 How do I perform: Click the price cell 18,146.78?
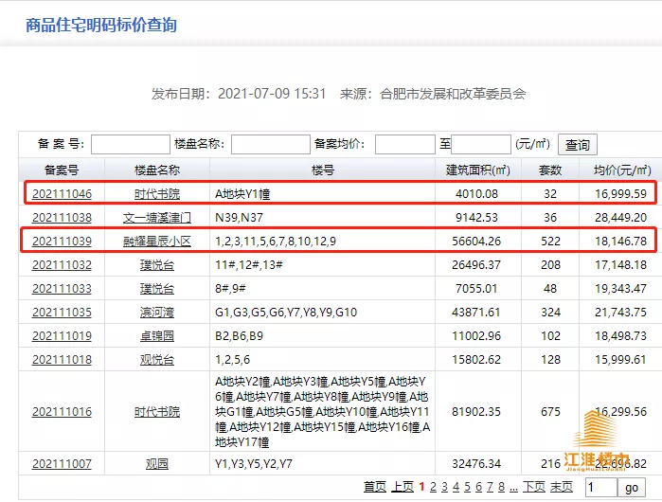click(x=620, y=242)
